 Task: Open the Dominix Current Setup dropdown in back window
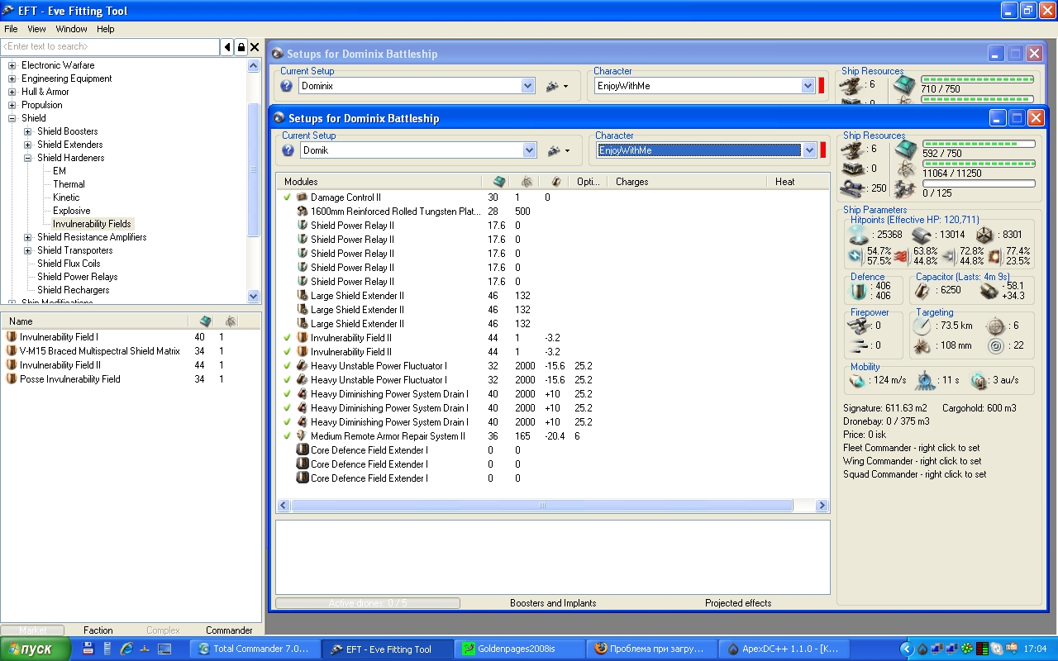(527, 86)
